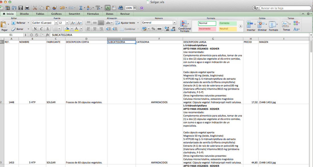Decrease indent icon in Alineación group
Viewport: 313px width, 167px height.
tap(108, 29)
